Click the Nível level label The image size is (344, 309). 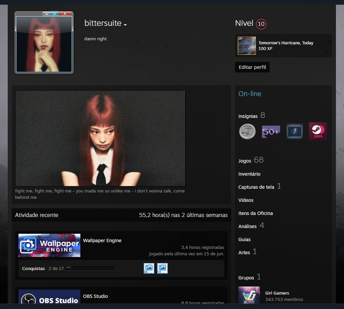[x=244, y=23]
